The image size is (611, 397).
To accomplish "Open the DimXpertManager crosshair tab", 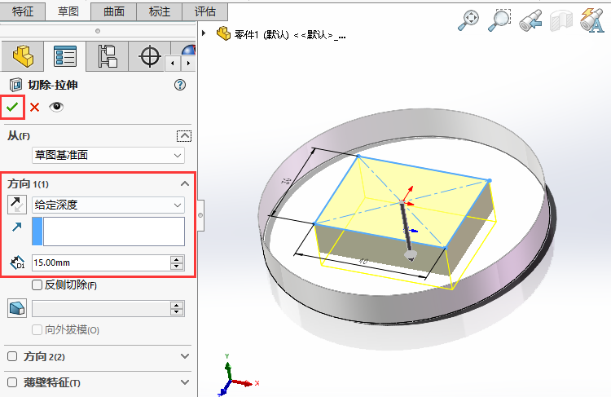I will pos(150,56).
